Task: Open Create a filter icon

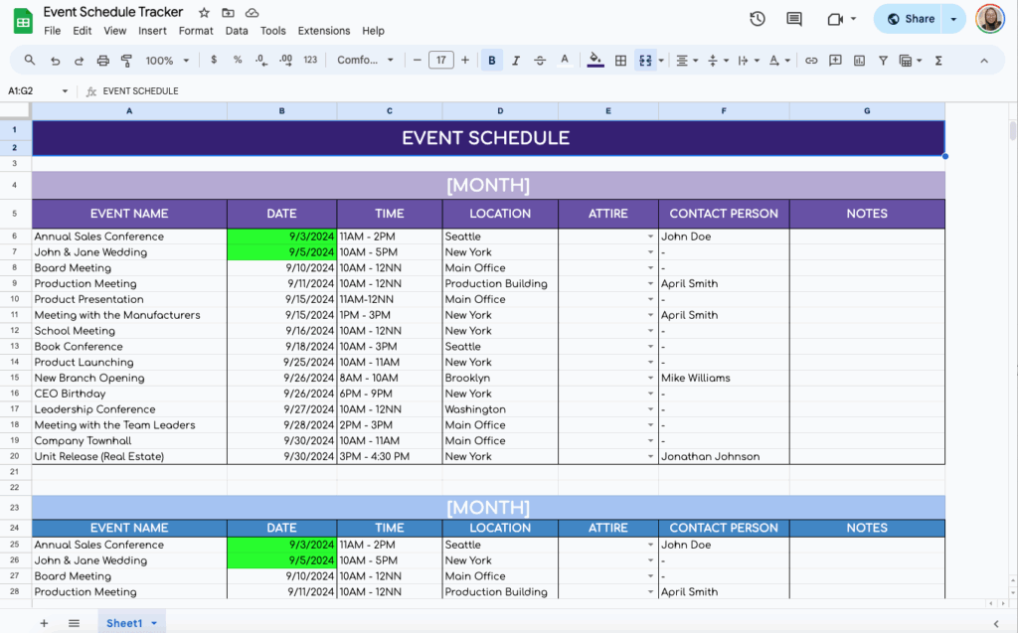Action: coord(883,60)
